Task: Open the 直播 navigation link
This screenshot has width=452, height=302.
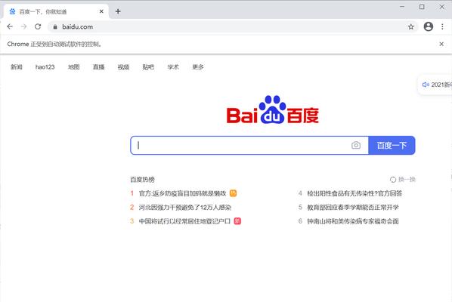Action: click(98, 67)
